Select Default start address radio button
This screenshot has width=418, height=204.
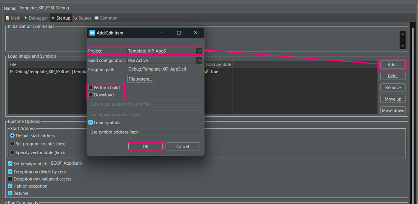[x=12, y=135]
